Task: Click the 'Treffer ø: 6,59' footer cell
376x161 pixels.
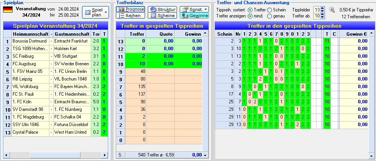Action: click(160, 155)
